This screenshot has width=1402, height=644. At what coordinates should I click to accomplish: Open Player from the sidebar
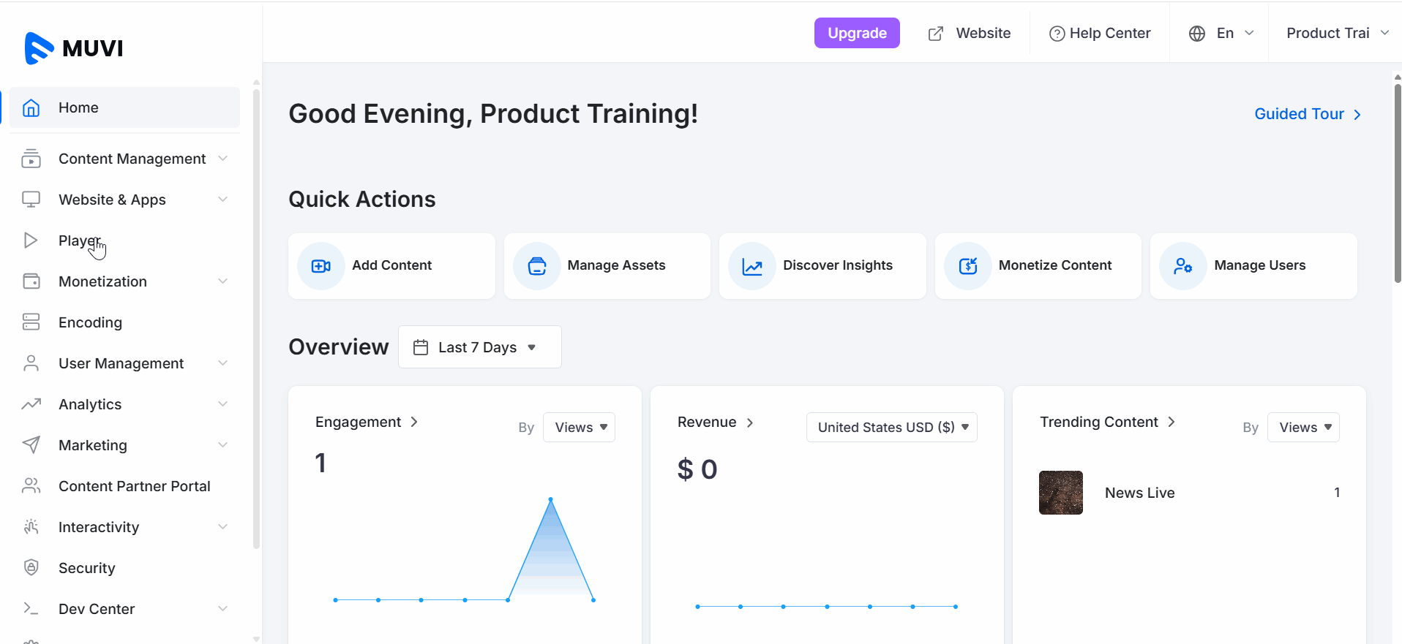click(79, 240)
